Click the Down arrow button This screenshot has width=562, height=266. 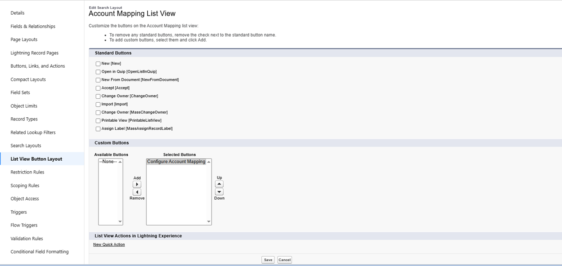point(219,192)
